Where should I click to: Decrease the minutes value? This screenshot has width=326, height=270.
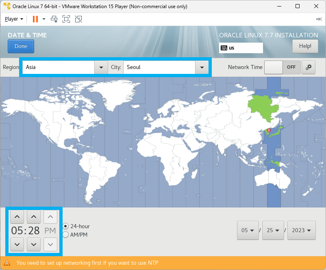tap(34, 244)
